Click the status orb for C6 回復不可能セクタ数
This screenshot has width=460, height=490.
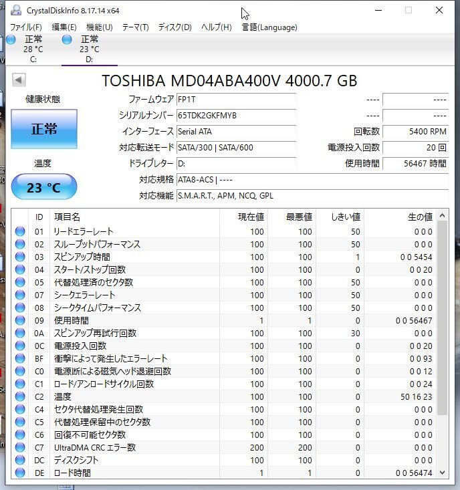(x=20, y=435)
